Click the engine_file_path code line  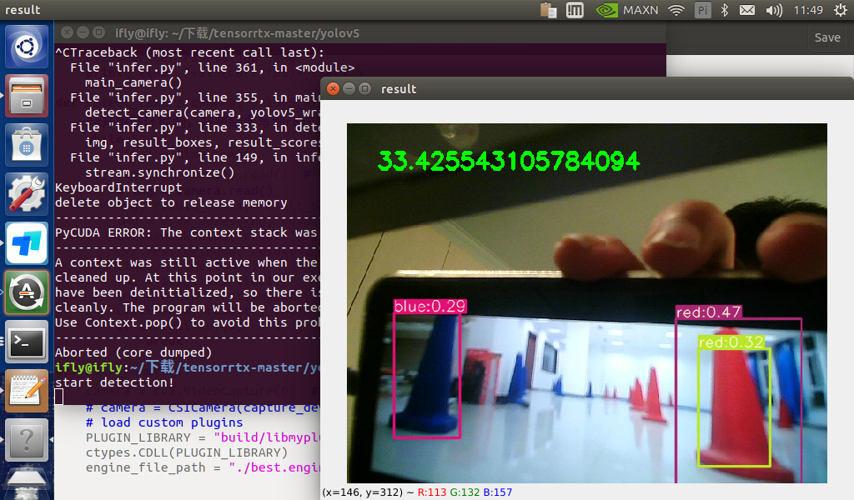click(x=203, y=467)
